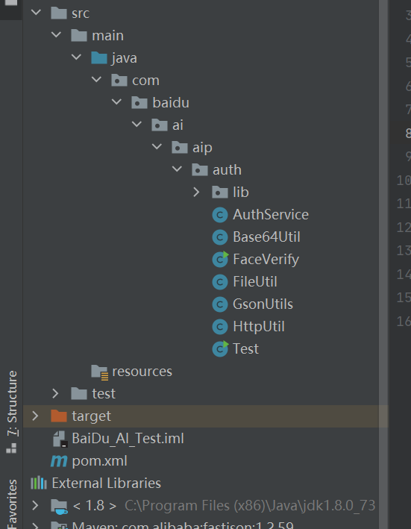Select the AuthService class name
411x529 pixels.
(271, 215)
